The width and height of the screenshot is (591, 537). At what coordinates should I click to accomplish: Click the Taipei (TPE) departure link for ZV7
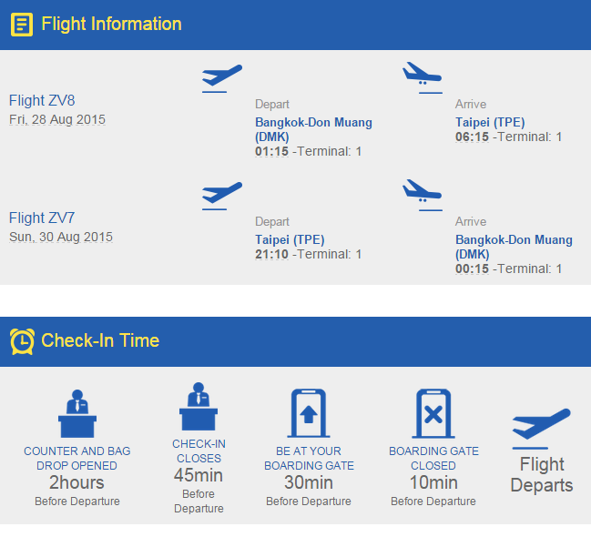[290, 239]
